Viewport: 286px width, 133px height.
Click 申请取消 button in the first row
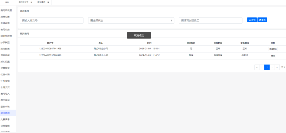(273, 49)
